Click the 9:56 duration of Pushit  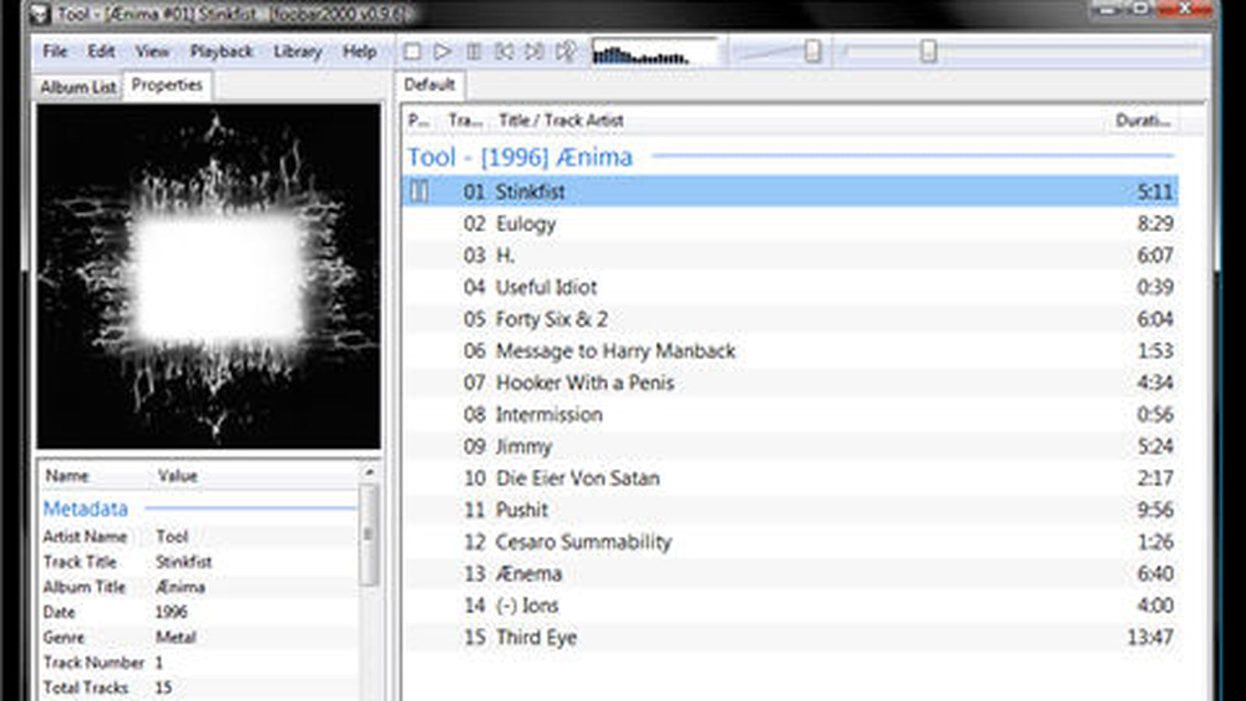tap(1155, 510)
